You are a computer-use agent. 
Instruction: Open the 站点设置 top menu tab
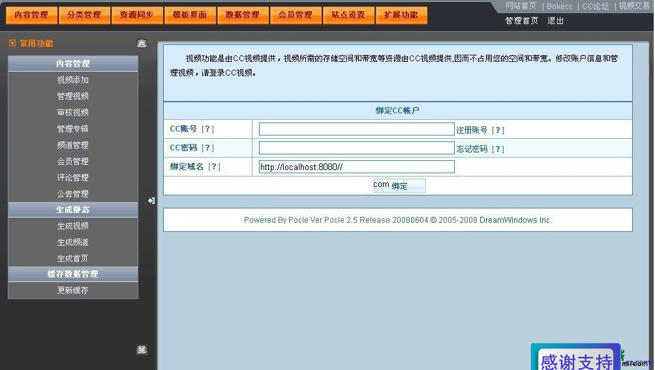pyautogui.click(x=348, y=16)
